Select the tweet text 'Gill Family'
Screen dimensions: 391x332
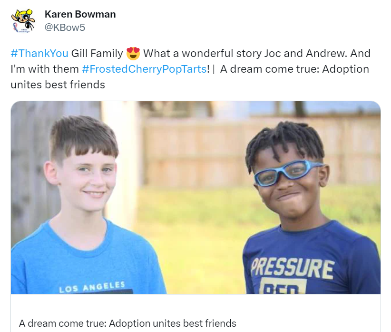(x=97, y=53)
